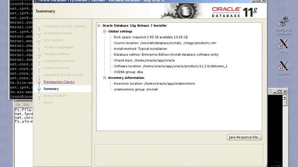Click the Inventory information label
298x167 pixels.
click(126, 78)
